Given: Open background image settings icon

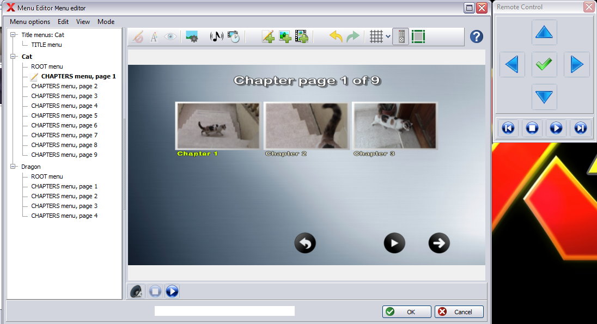Looking at the screenshot, I should (192, 37).
